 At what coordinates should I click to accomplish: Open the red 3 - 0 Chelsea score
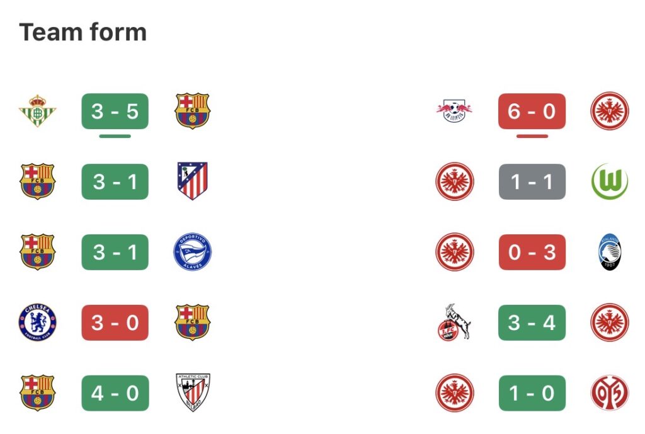pyautogui.click(x=115, y=323)
